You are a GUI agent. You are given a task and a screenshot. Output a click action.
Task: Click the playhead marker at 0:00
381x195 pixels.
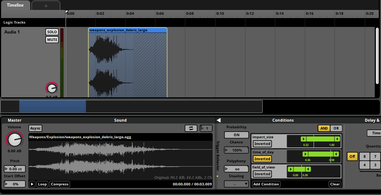pyautogui.click(x=67, y=13)
